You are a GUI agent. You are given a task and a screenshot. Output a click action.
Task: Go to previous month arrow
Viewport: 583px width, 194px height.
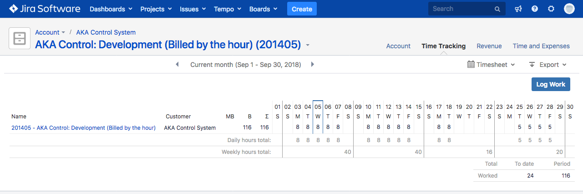[177, 65]
